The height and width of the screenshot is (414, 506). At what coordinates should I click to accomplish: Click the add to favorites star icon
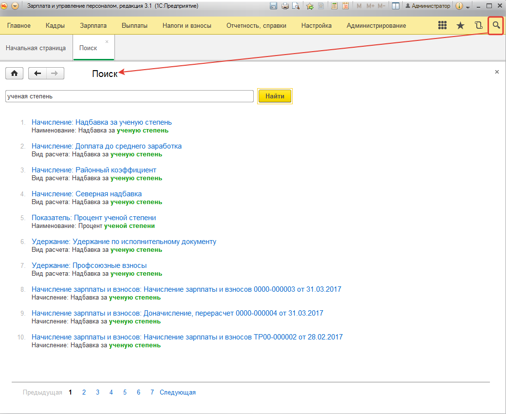point(310,6)
